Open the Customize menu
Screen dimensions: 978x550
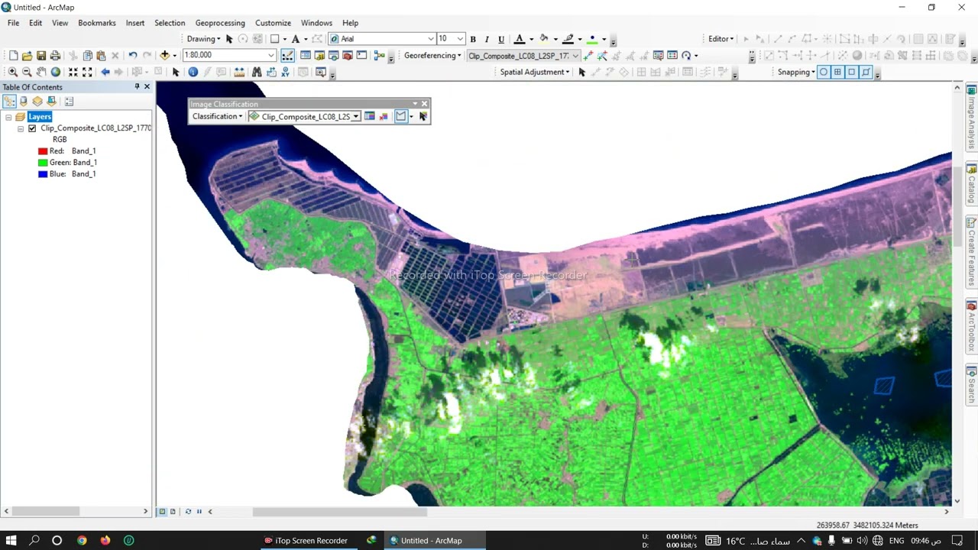(273, 23)
